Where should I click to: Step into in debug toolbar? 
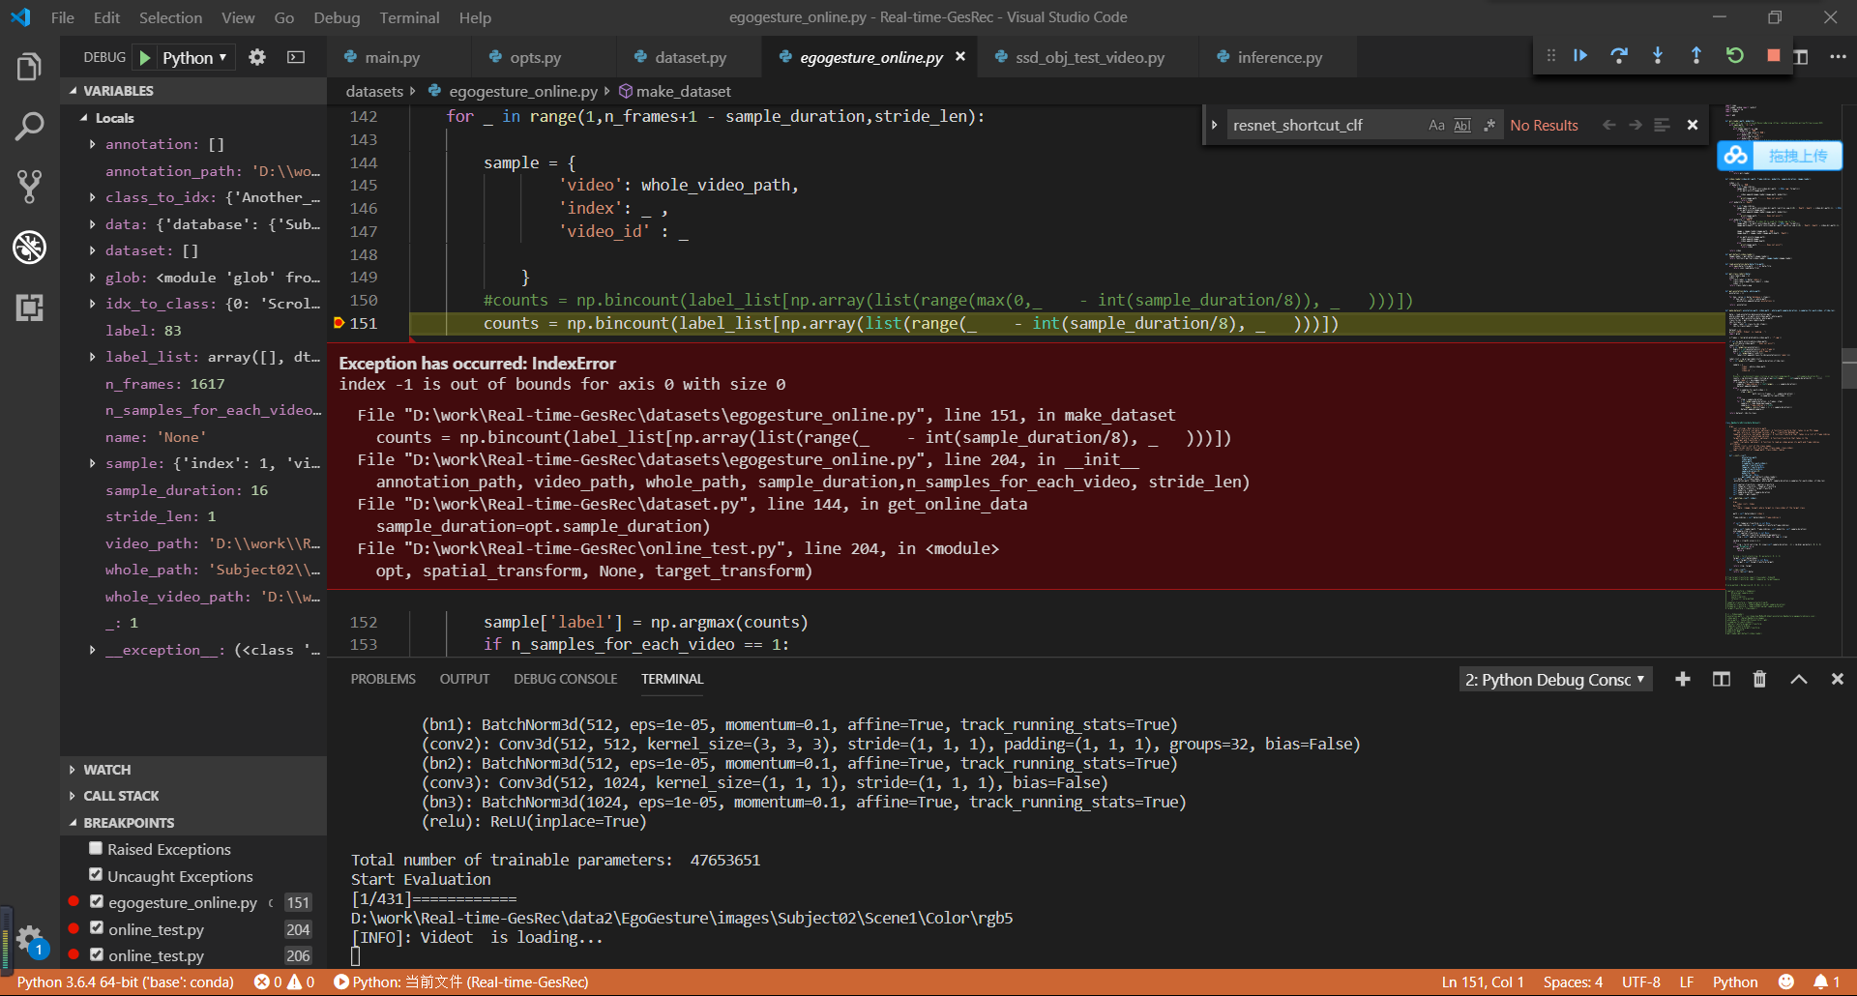click(x=1658, y=56)
